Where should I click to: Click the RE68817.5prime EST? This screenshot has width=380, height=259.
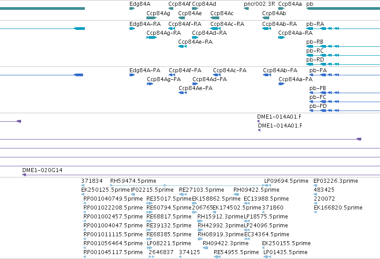pyautogui.click(x=149, y=221)
